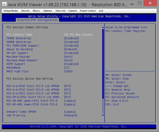Toggle SR-IOV Support Disabled value
159x132 pixels.
point(71,53)
